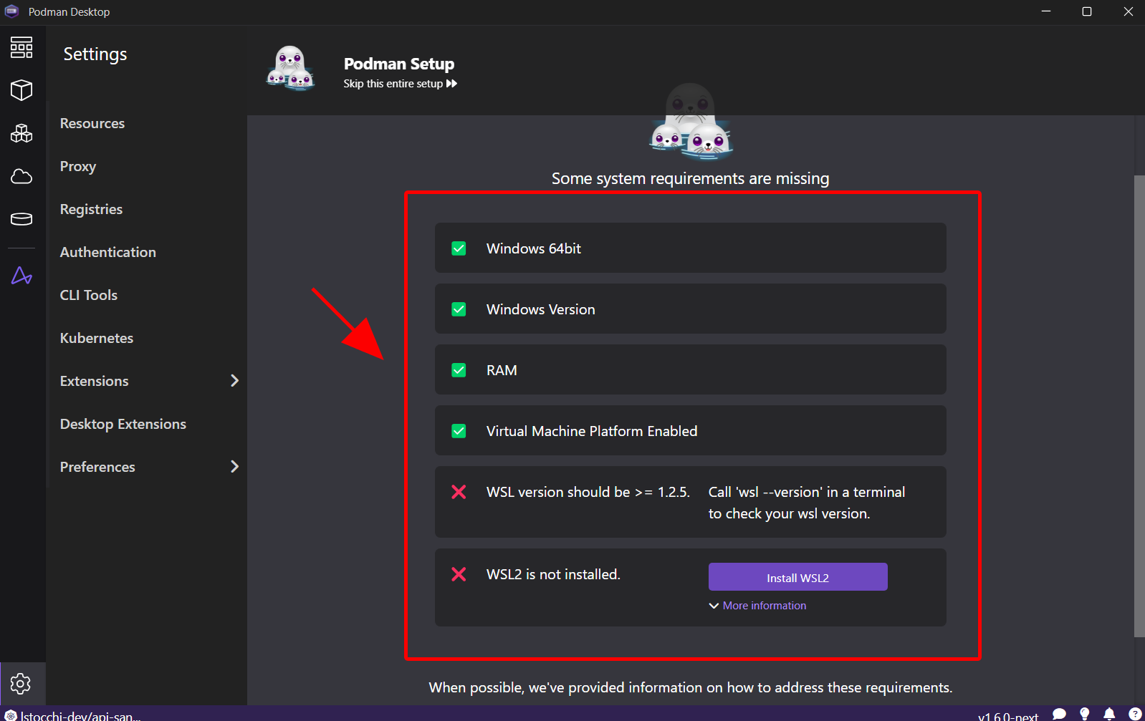Click the Settings gear icon at bottom left

(x=21, y=684)
